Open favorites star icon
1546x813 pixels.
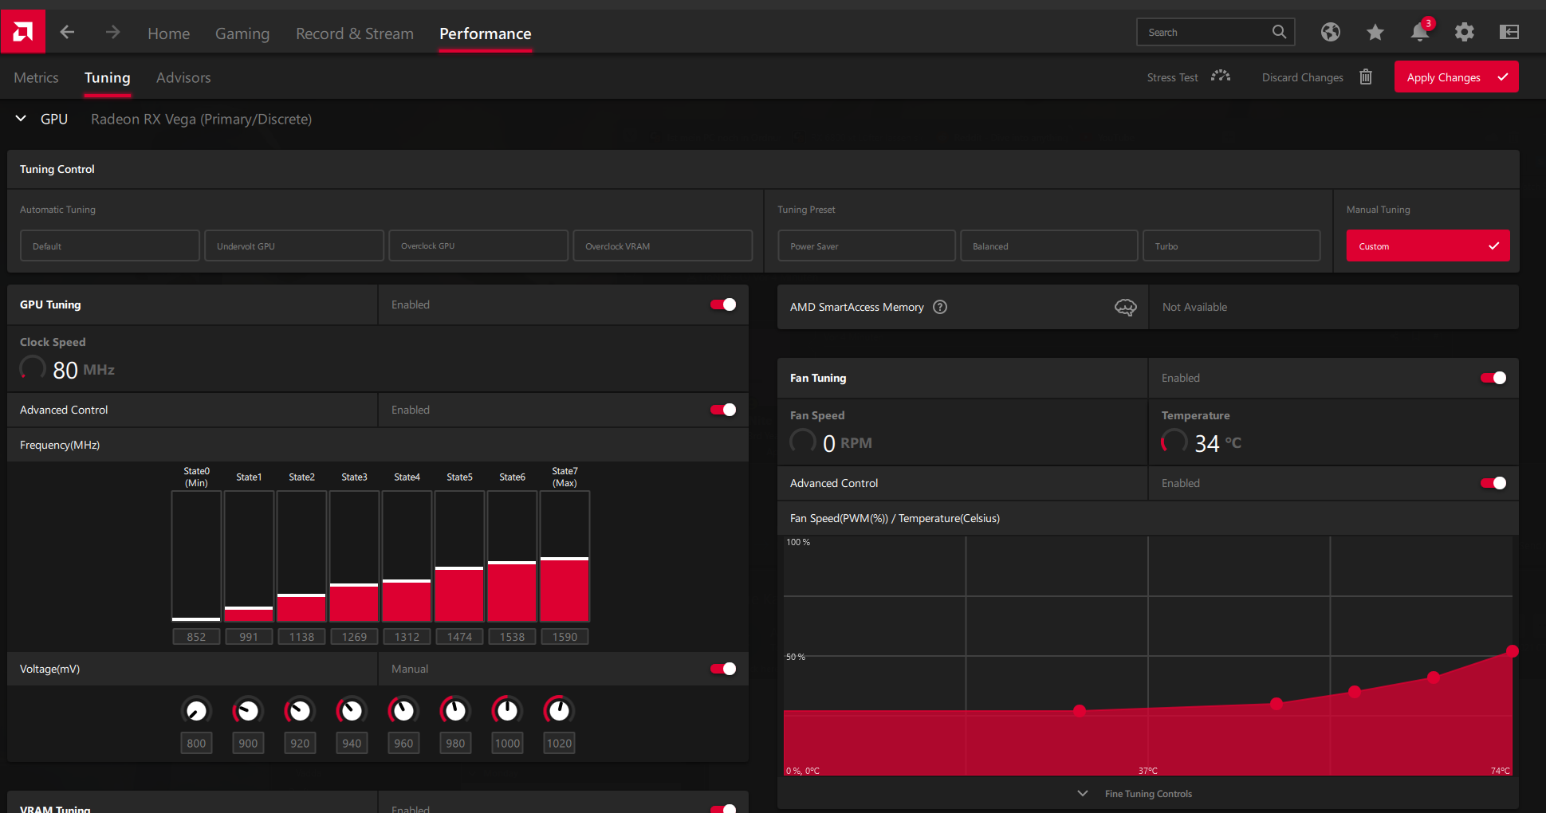tap(1375, 32)
